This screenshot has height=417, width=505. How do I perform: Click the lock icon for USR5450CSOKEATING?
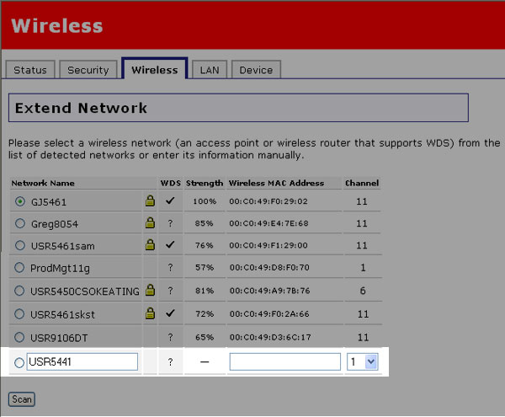click(x=150, y=290)
